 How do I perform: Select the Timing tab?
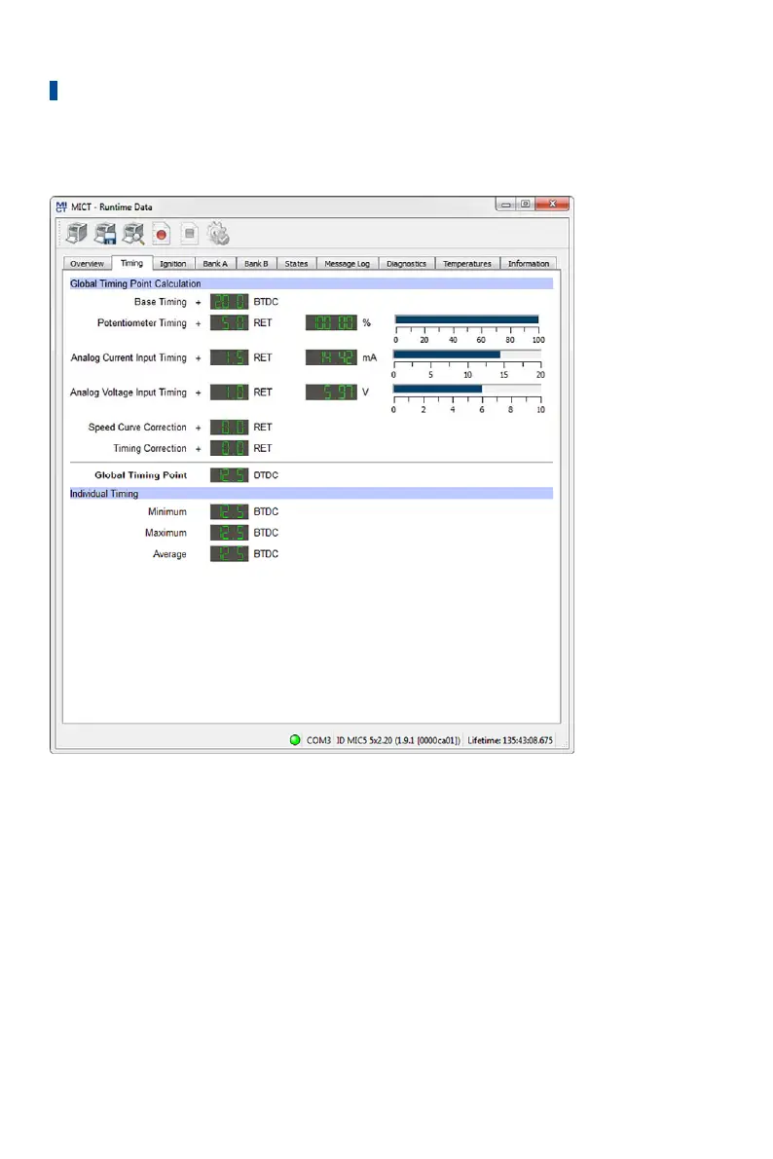coord(131,263)
